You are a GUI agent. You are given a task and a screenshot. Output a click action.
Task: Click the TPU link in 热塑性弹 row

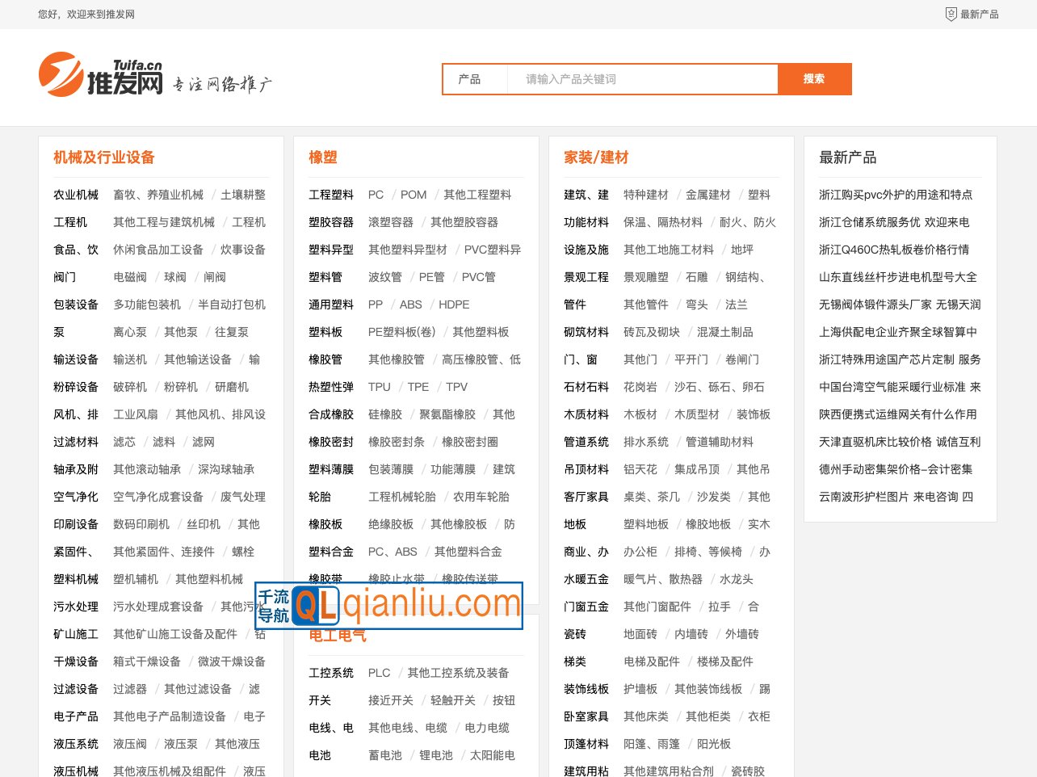(379, 387)
